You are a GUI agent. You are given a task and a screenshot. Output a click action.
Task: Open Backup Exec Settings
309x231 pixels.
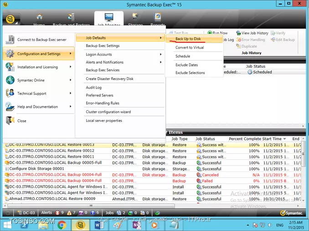click(x=103, y=45)
